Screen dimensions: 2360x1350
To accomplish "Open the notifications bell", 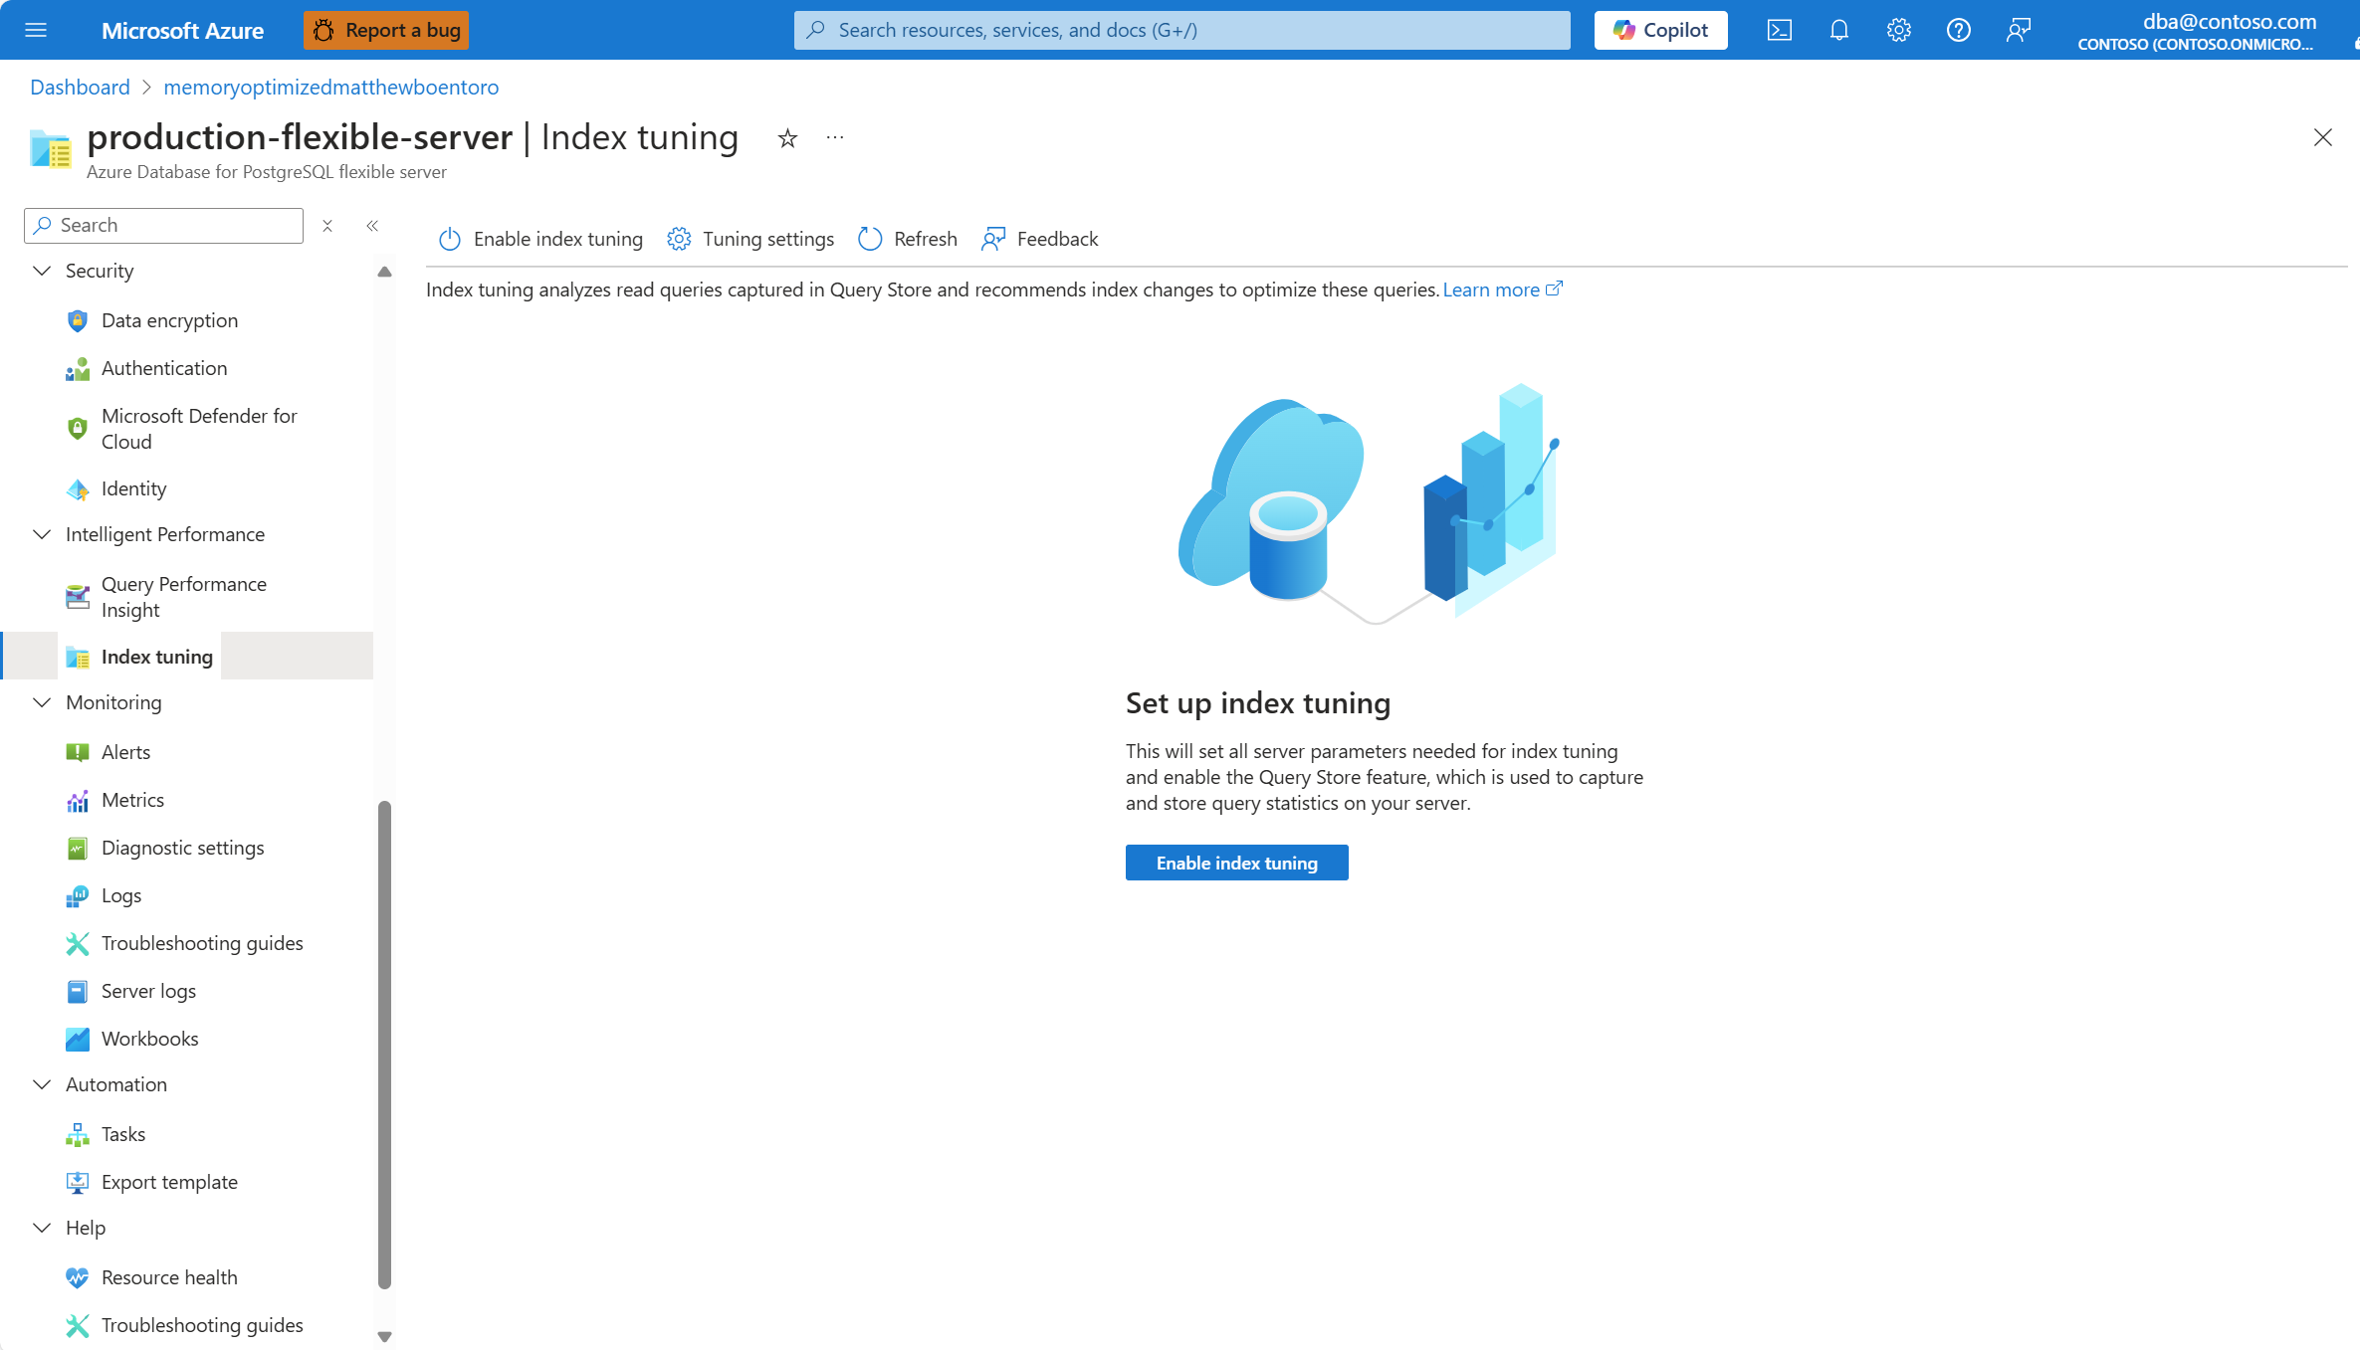I will click(x=1838, y=30).
